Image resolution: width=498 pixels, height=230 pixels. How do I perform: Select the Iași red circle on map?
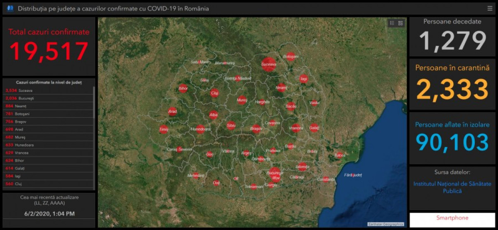(304, 78)
